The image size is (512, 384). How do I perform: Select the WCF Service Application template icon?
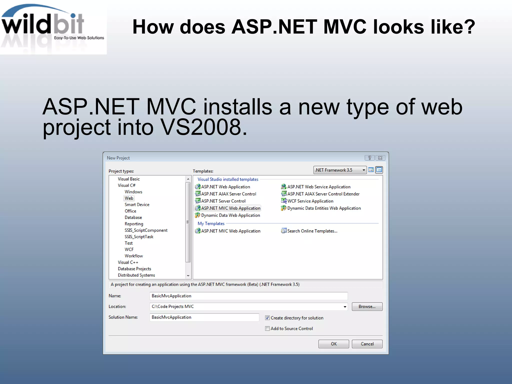click(x=283, y=201)
